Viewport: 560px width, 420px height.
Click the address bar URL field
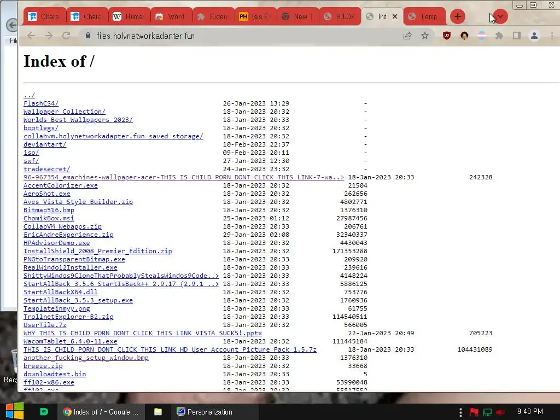243,36
